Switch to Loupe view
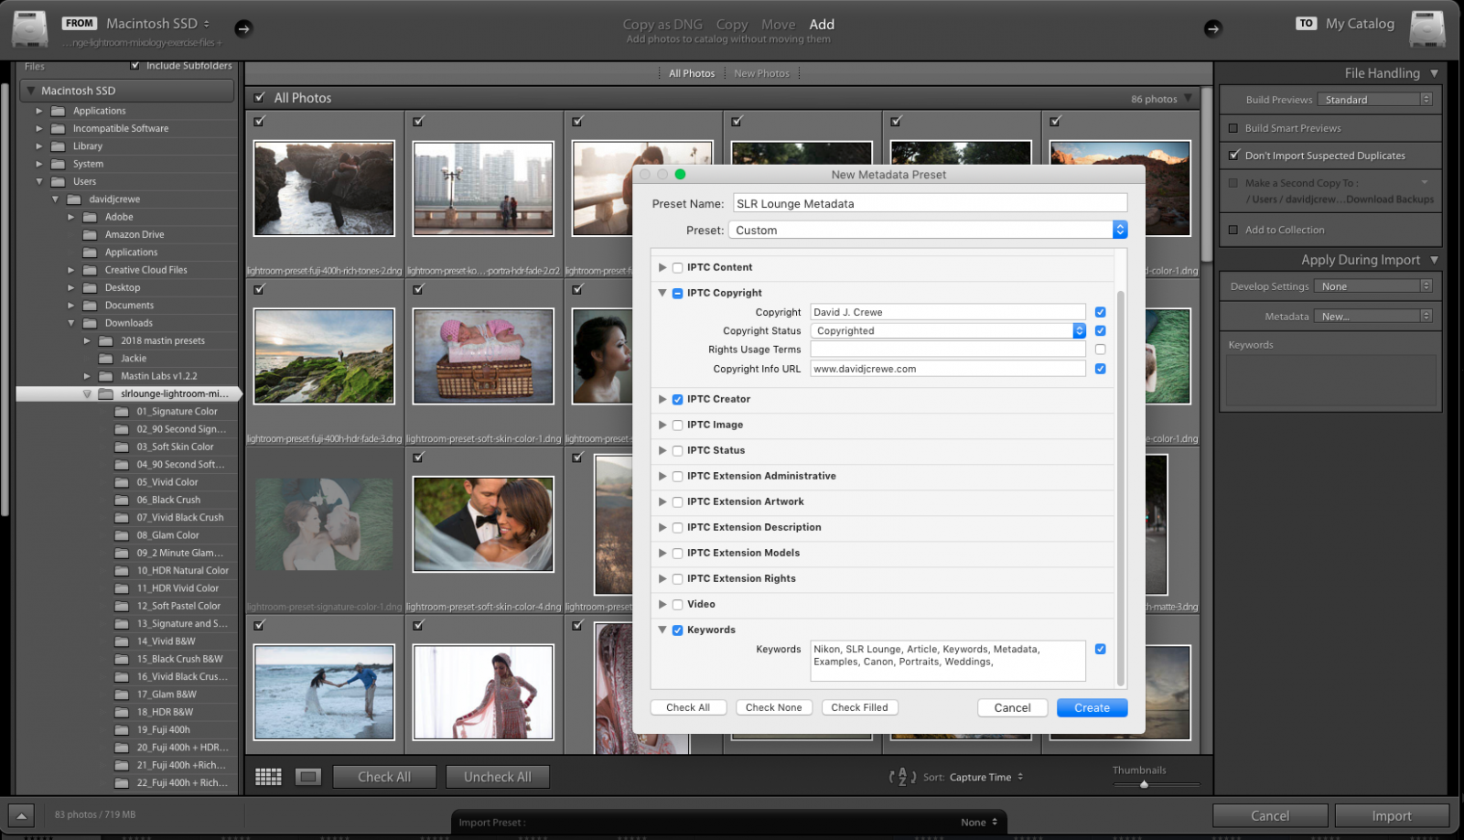1464x840 pixels. pos(307,776)
